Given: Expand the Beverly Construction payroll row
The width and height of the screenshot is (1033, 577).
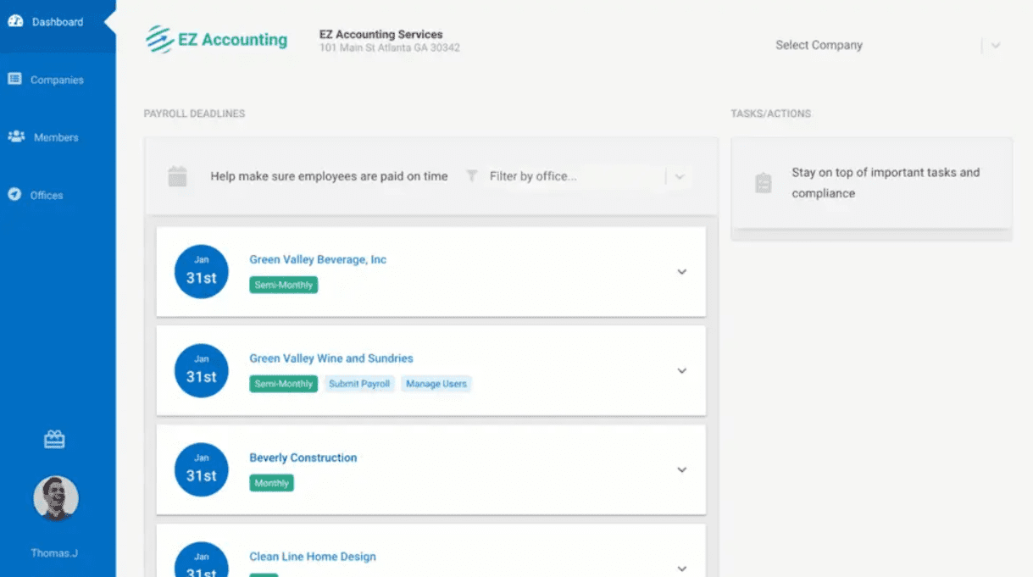Looking at the screenshot, I should [681, 470].
